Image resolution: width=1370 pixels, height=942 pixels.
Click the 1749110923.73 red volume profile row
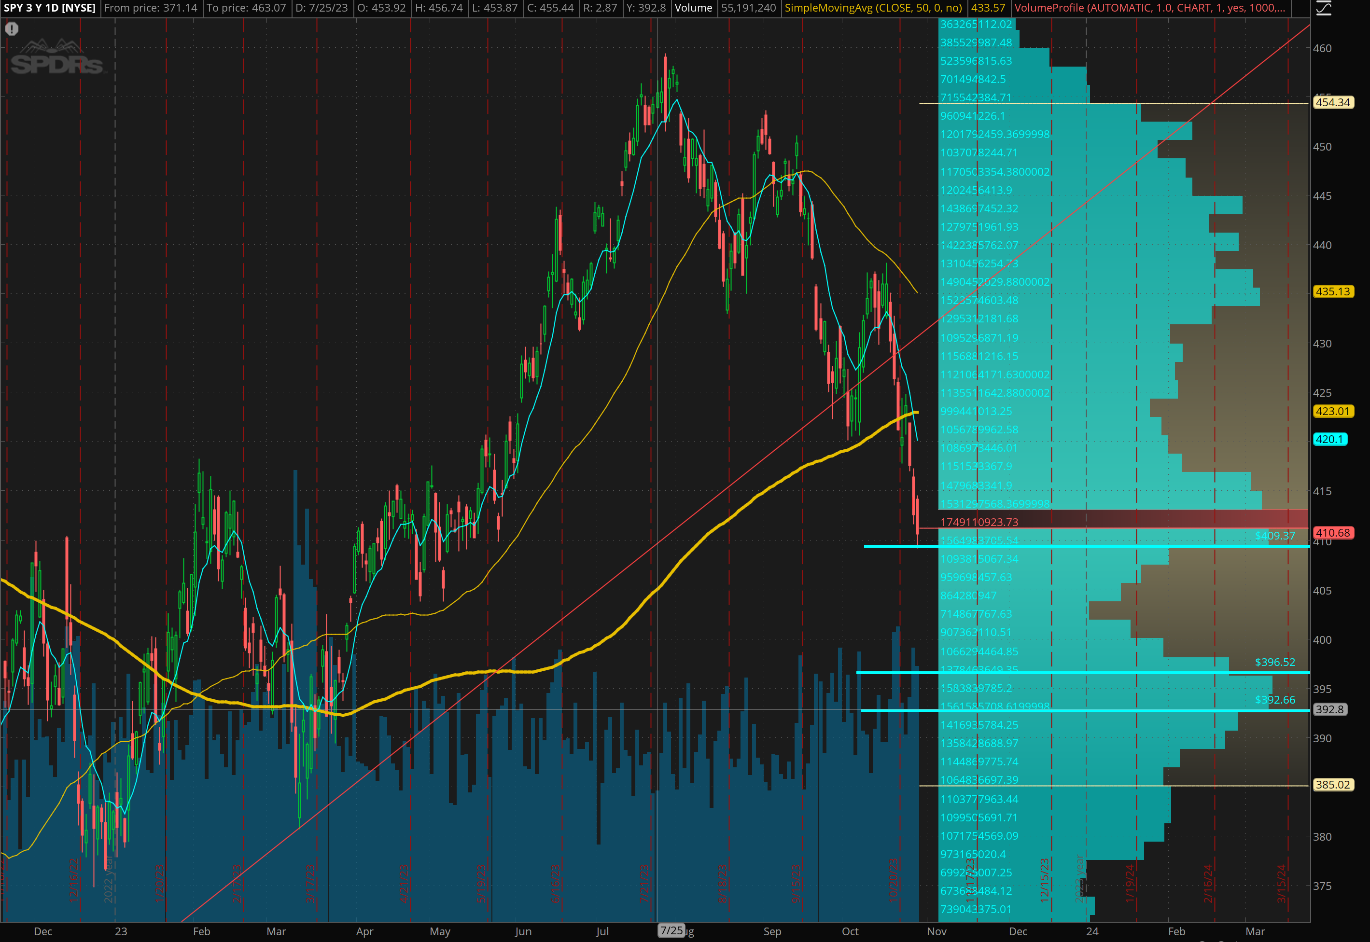[x=979, y=522]
